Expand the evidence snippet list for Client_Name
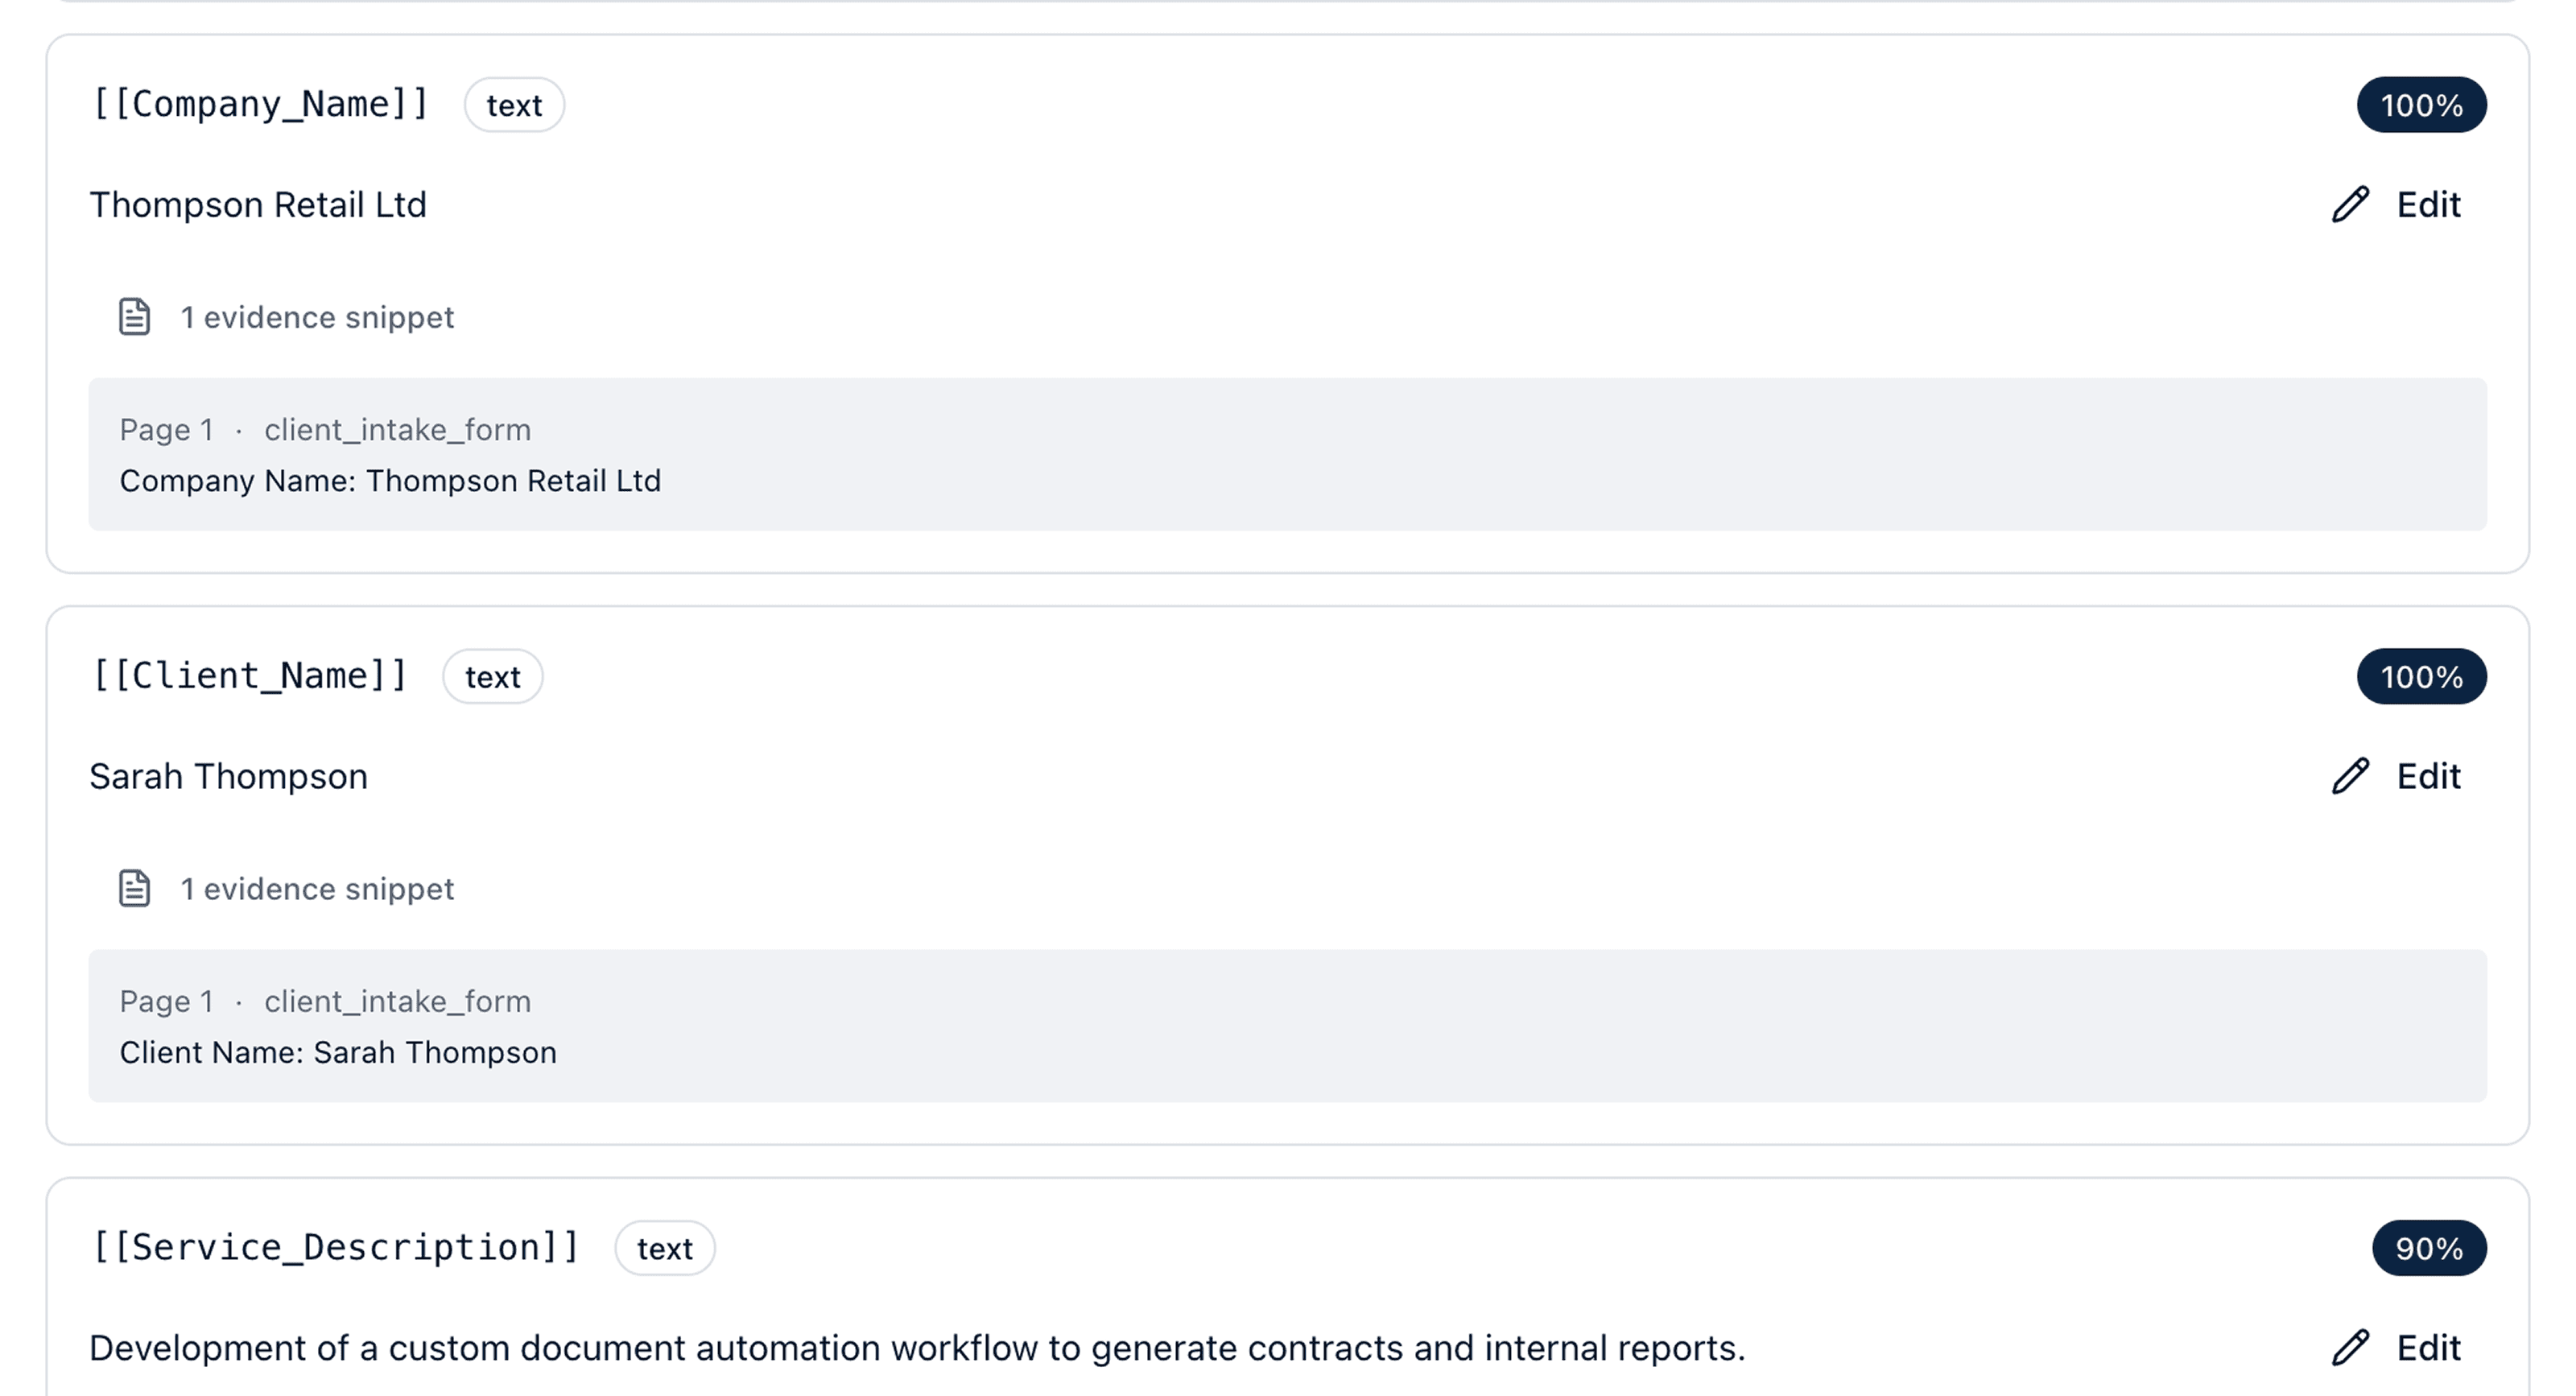 point(316,888)
